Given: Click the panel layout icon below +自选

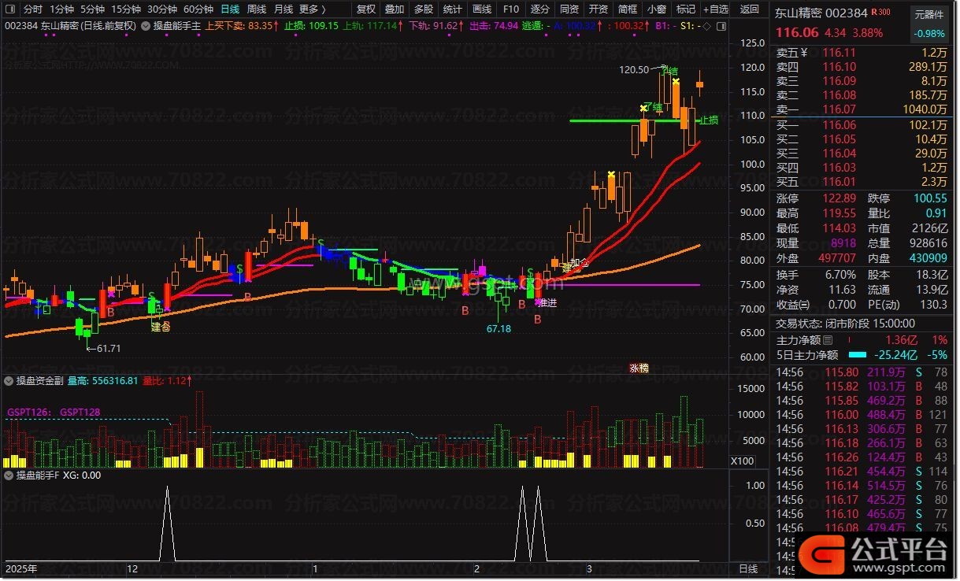Looking at the screenshot, I should point(720,26).
